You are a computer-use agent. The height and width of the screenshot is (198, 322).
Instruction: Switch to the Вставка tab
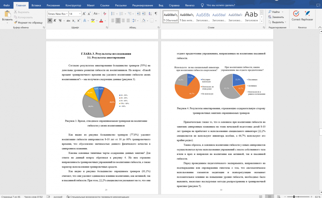click(36, 5)
